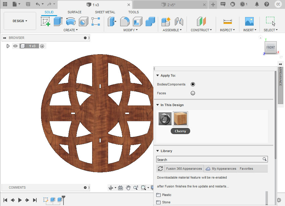Open the My Appearances library

click(224, 169)
